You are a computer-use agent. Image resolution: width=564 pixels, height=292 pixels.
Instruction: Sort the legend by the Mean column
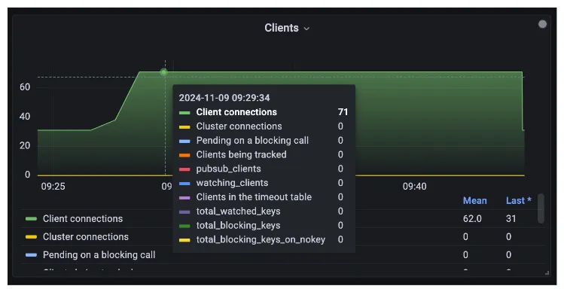coord(475,201)
